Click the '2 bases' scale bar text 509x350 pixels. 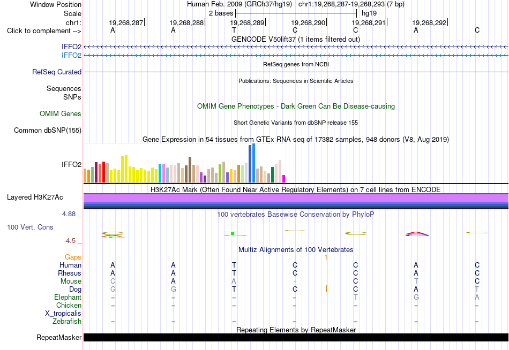tap(221, 13)
